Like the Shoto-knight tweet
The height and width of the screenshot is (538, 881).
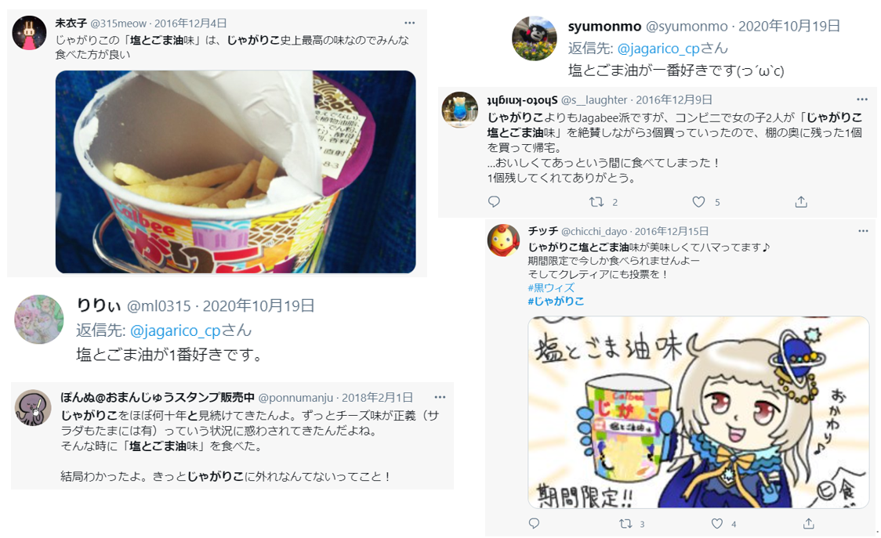[x=698, y=201]
